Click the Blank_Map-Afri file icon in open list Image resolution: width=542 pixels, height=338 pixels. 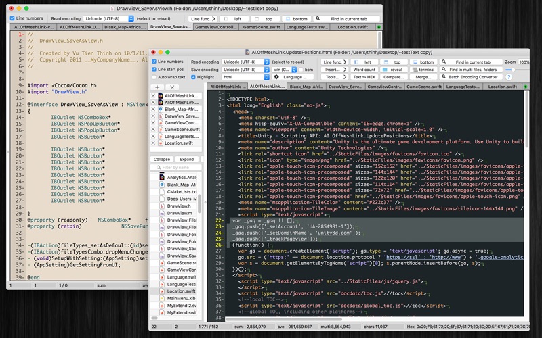point(161,110)
